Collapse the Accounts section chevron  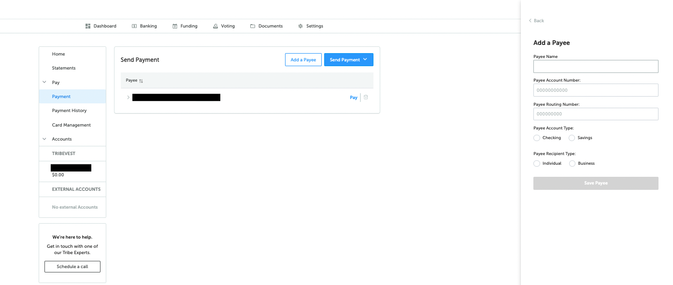[x=44, y=139]
